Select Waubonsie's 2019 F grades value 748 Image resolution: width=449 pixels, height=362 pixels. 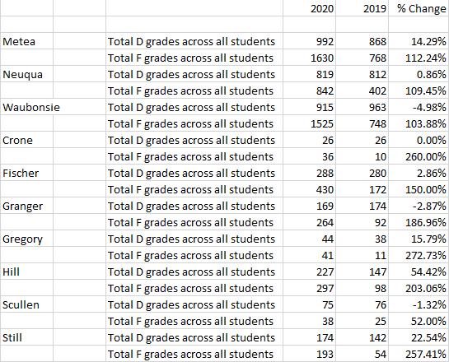[x=362, y=123]
